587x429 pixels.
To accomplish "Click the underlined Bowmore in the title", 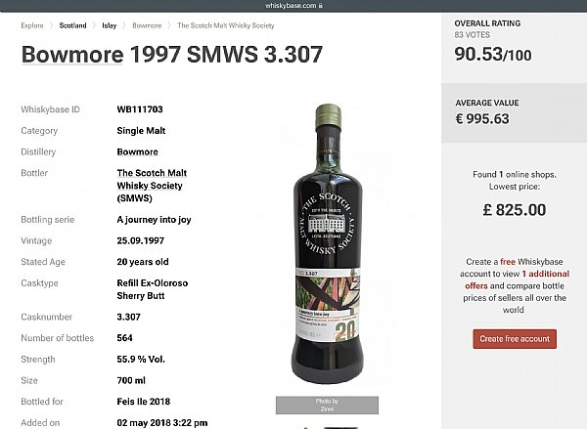I will (x=72, y=54).
